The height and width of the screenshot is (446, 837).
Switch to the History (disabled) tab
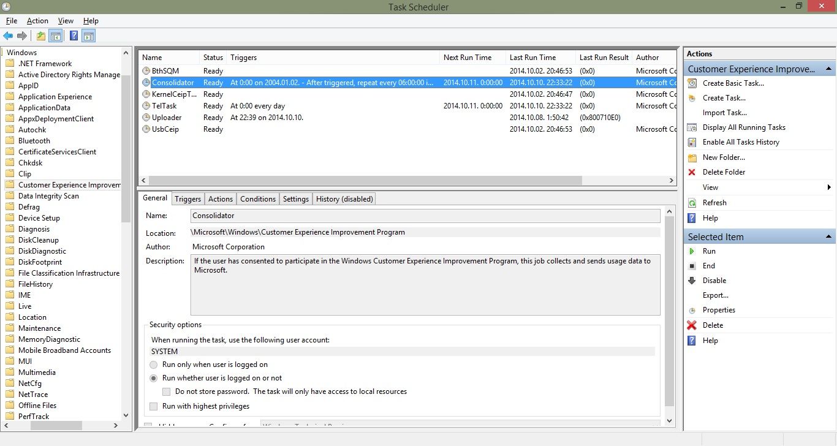[x=344, y=199]
